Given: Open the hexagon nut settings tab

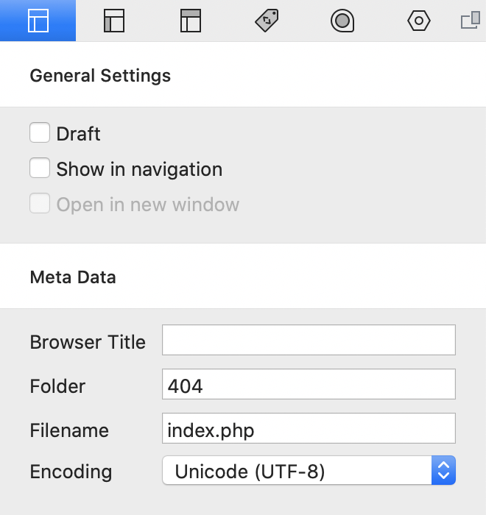Looking at the screenshot, I should click(x=418, y=21).
